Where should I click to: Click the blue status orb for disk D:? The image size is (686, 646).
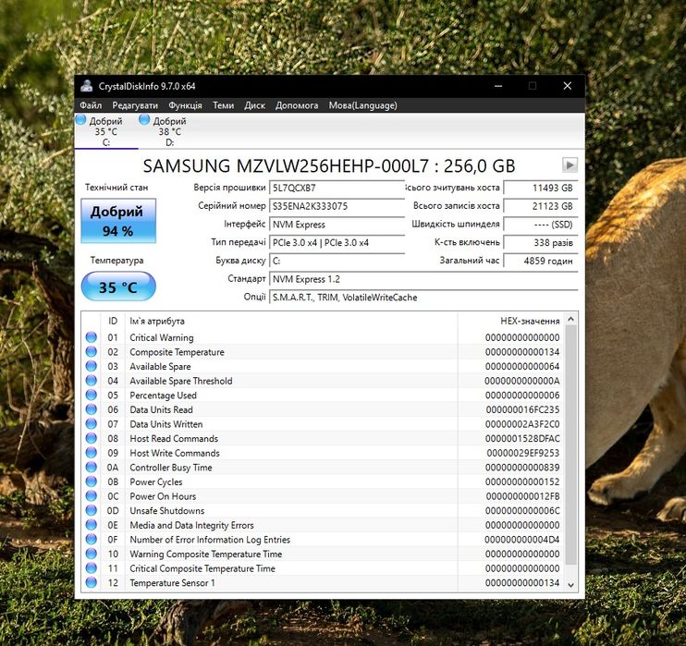(144, 119)
